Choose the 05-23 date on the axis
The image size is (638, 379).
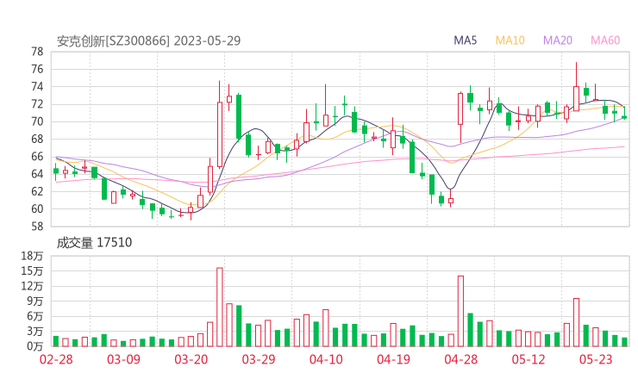596,359
